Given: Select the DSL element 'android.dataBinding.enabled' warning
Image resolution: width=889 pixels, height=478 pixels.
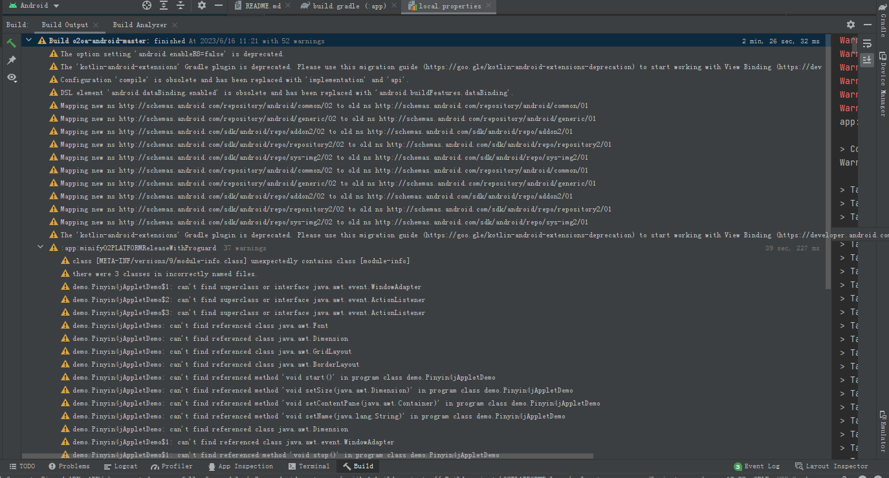Looking at the screenshot, I should pos(281,93).
